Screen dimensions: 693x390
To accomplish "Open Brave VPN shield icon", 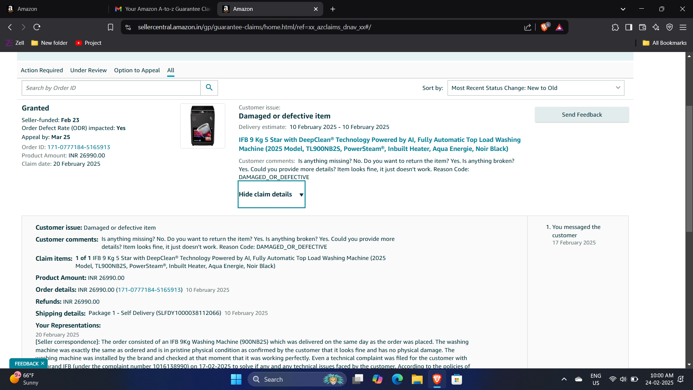I will click(670, 27).
